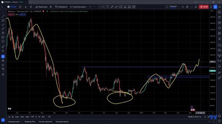This screenshot has height=124, width=222.
Task: Open the time axis settings gear
Action: tap(213, 113)
